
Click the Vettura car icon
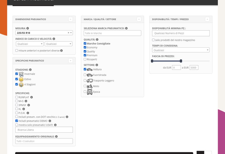pos(90,70)
